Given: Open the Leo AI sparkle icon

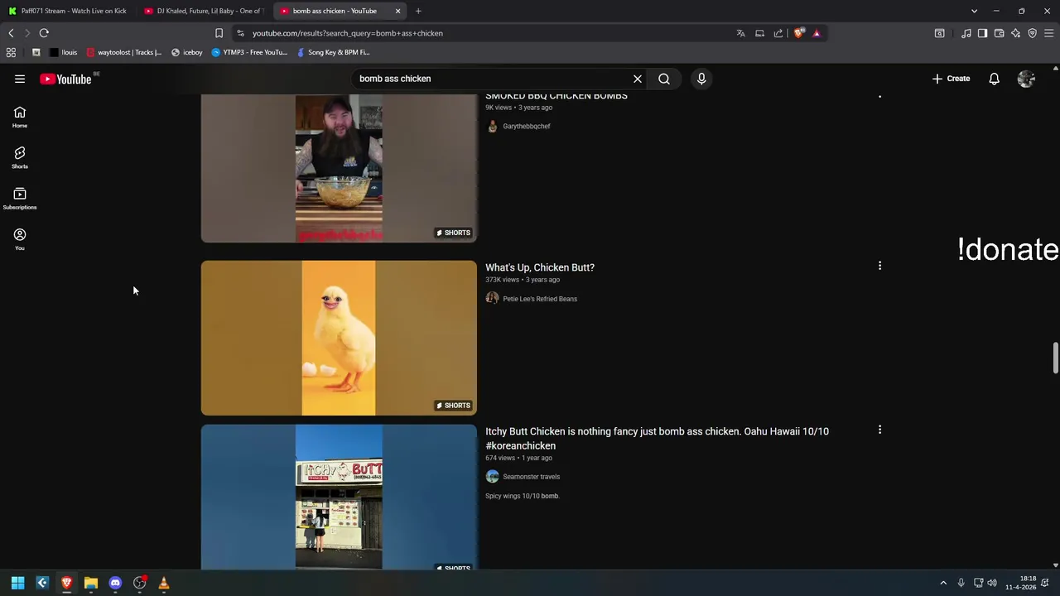Looking at the screenshot, I should [1015, 33].
